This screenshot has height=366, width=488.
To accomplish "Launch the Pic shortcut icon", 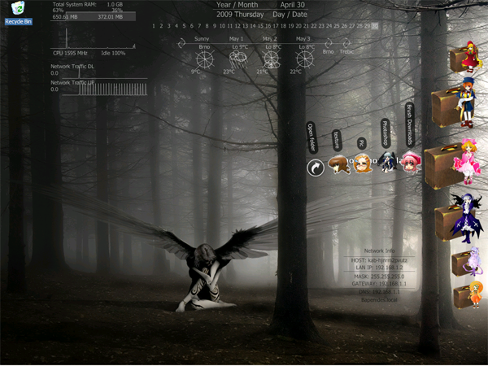I will [362, 163].
